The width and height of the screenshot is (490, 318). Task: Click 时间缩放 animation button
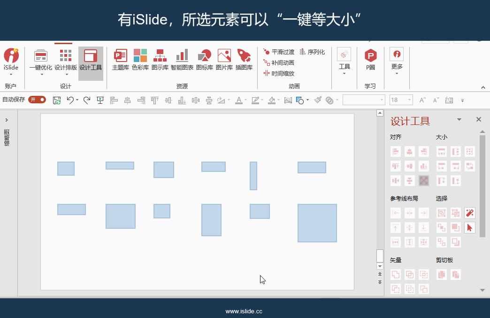click(x=279, y=73)
